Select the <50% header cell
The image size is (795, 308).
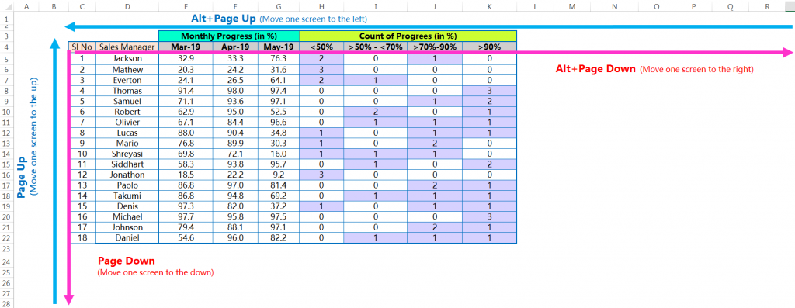click(x=321, y=47)
